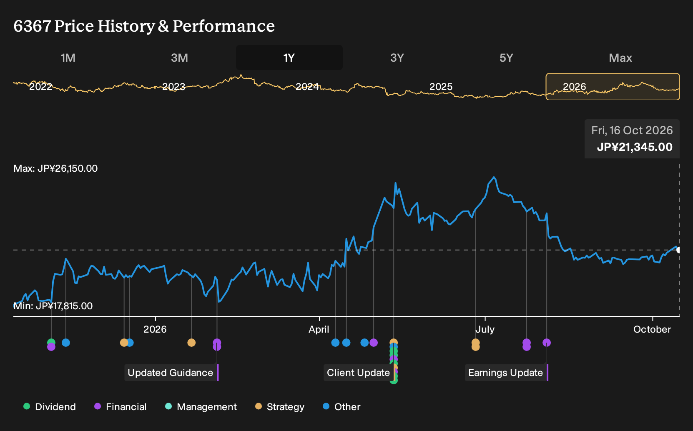Select the 1Y time range tab
This screenshot has height=431, width=693.
point(289,58)
